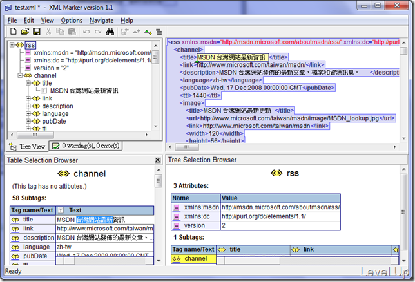This screenshot has width=415, height=282.
Task: Open the Help menu
Action: (x=127, y=21)
